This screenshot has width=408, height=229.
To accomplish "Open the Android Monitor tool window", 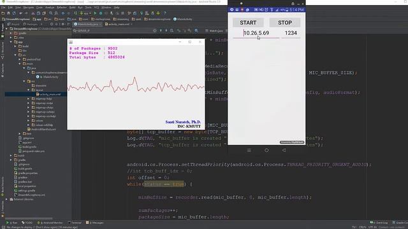I will click(x=50, y=223).
